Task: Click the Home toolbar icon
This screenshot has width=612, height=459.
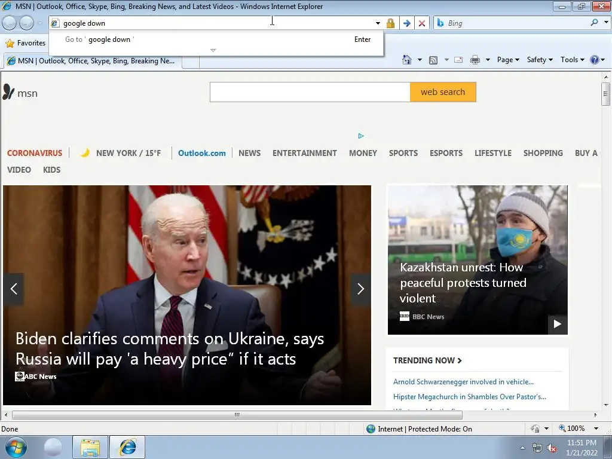Action: click(x=406, y=60)
